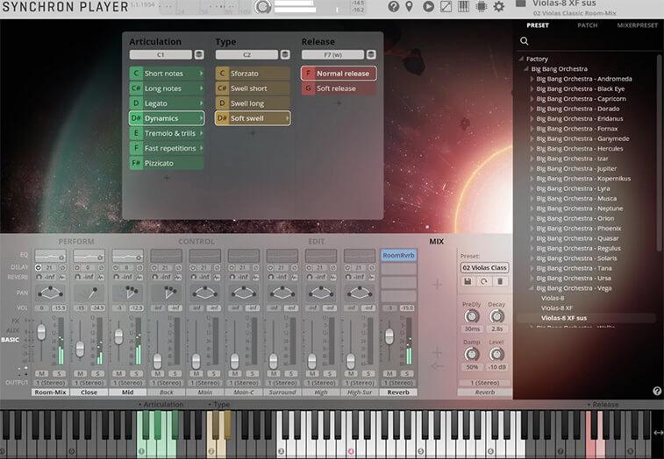Image resolution: width=664 pixels, height=459 pixels.
Task: Open the help question mark icon
Action: pyautogui.click(x=394, y=7)
